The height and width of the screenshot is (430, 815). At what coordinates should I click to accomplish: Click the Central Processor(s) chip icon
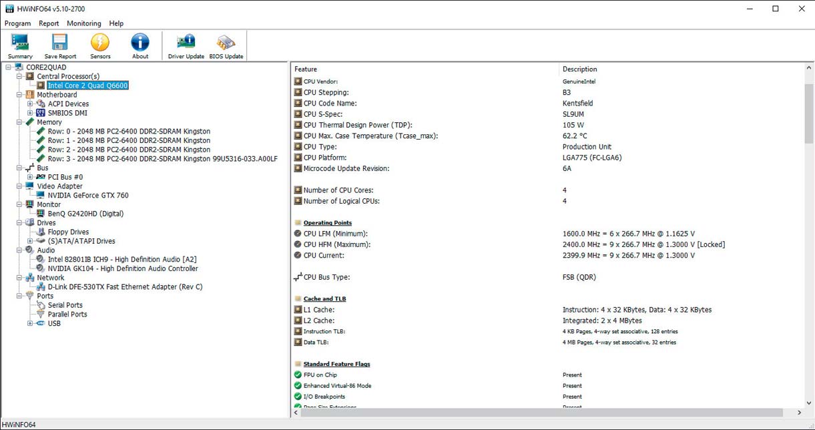click(30, 76)
